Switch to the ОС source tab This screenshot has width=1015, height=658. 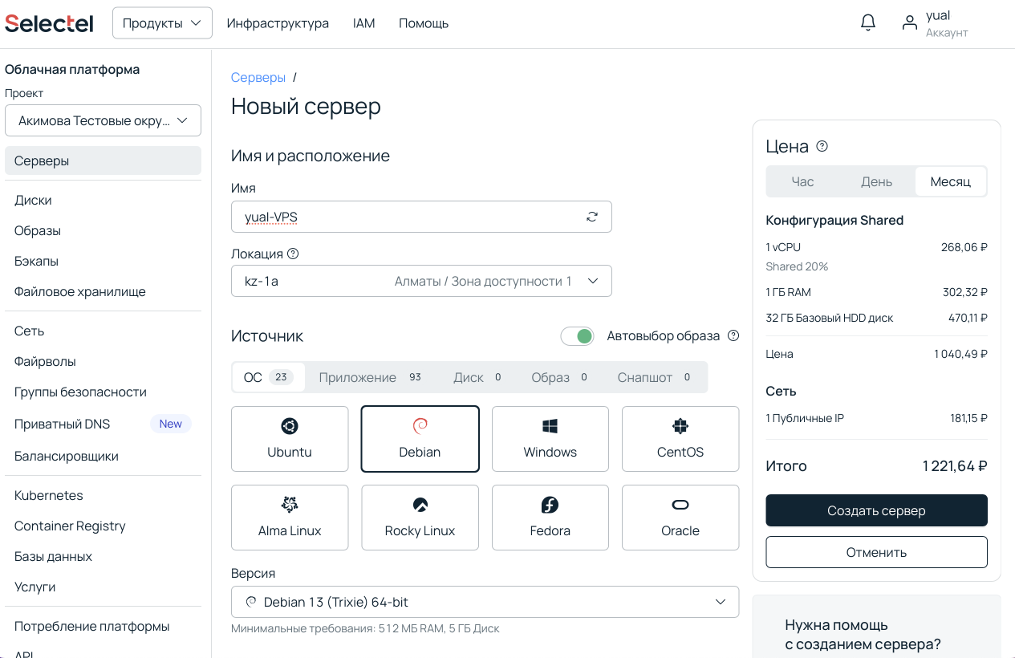[268, 377]
